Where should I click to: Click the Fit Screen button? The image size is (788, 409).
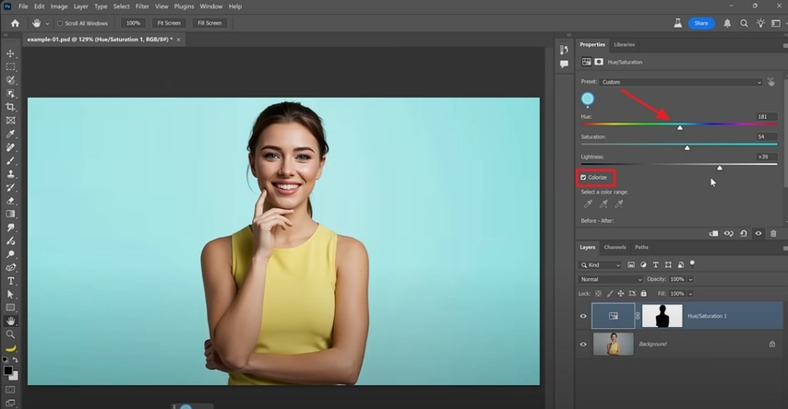169,23
